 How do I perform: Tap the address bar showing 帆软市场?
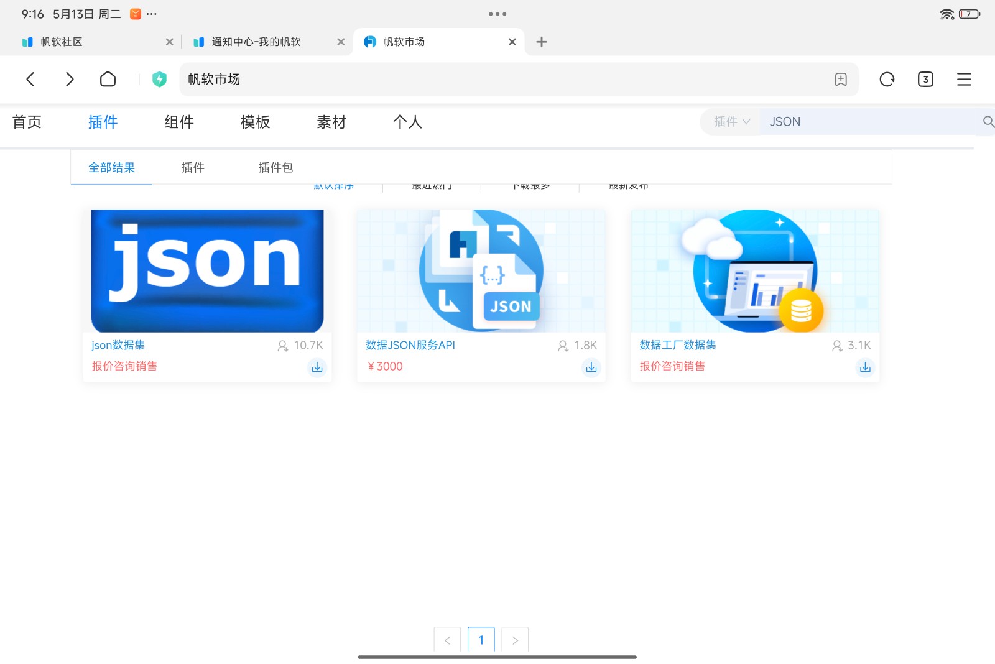tap(519, 79)
